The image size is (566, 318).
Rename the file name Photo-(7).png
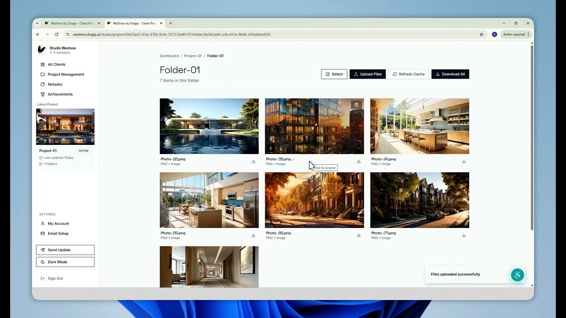click(x=383, y=233)
